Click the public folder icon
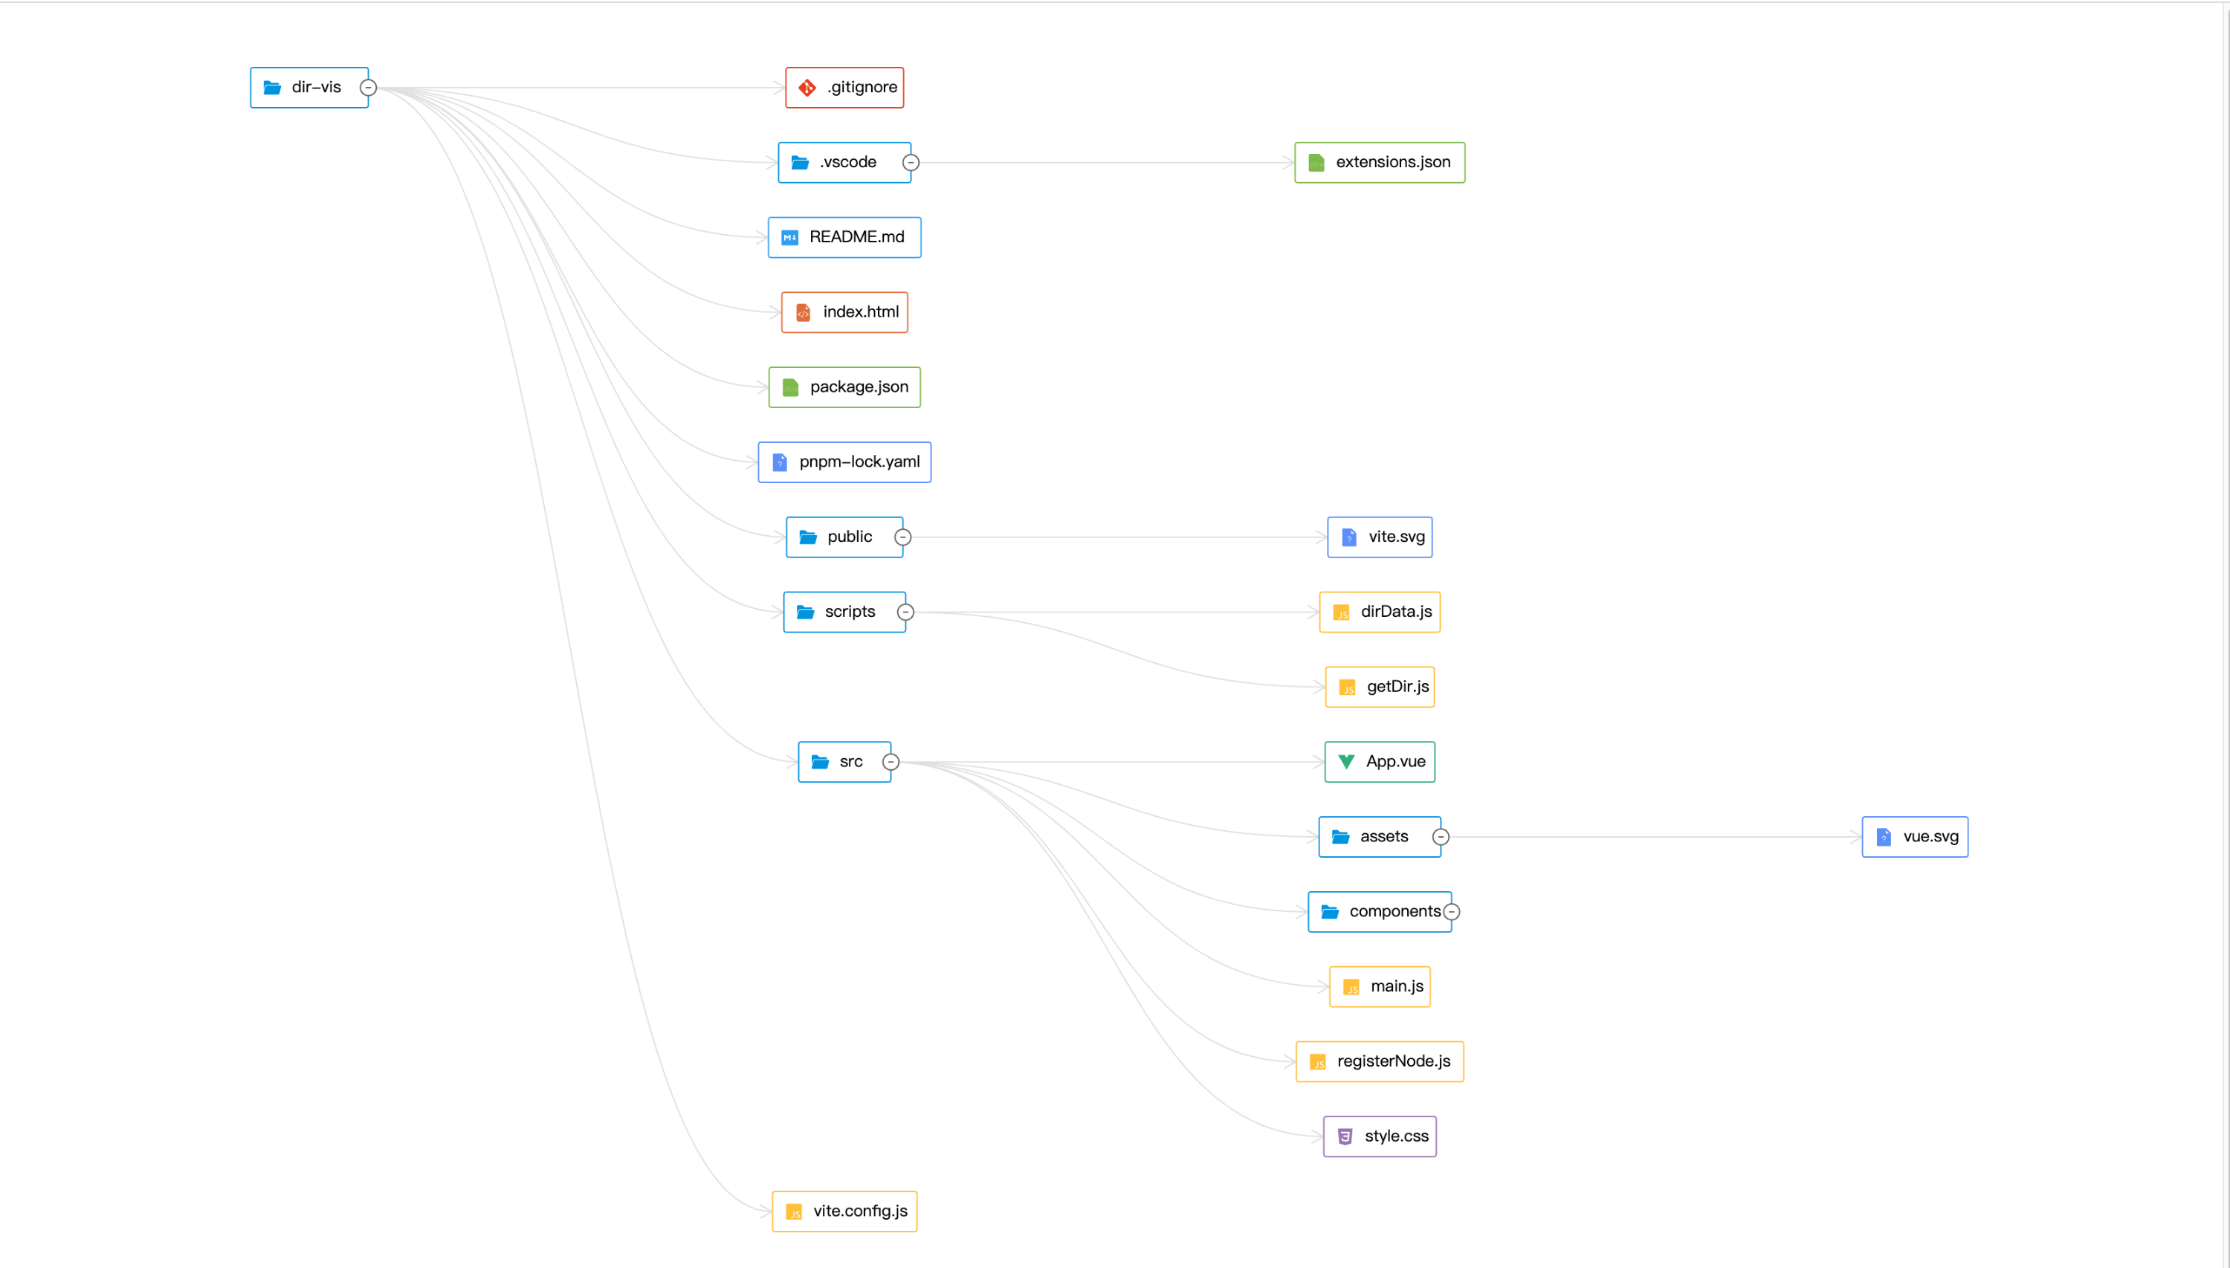Image resolution: width=2230 pixels, height=1268 pixels. [808, 537]
